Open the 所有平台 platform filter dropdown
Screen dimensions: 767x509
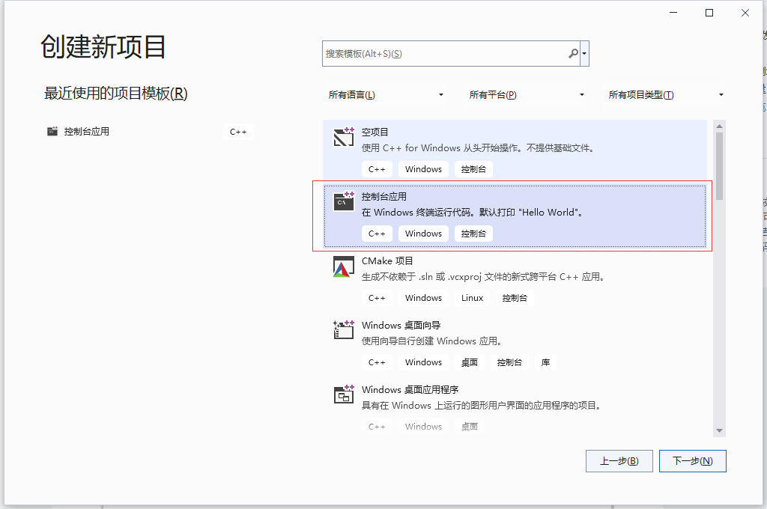[527, 95]
